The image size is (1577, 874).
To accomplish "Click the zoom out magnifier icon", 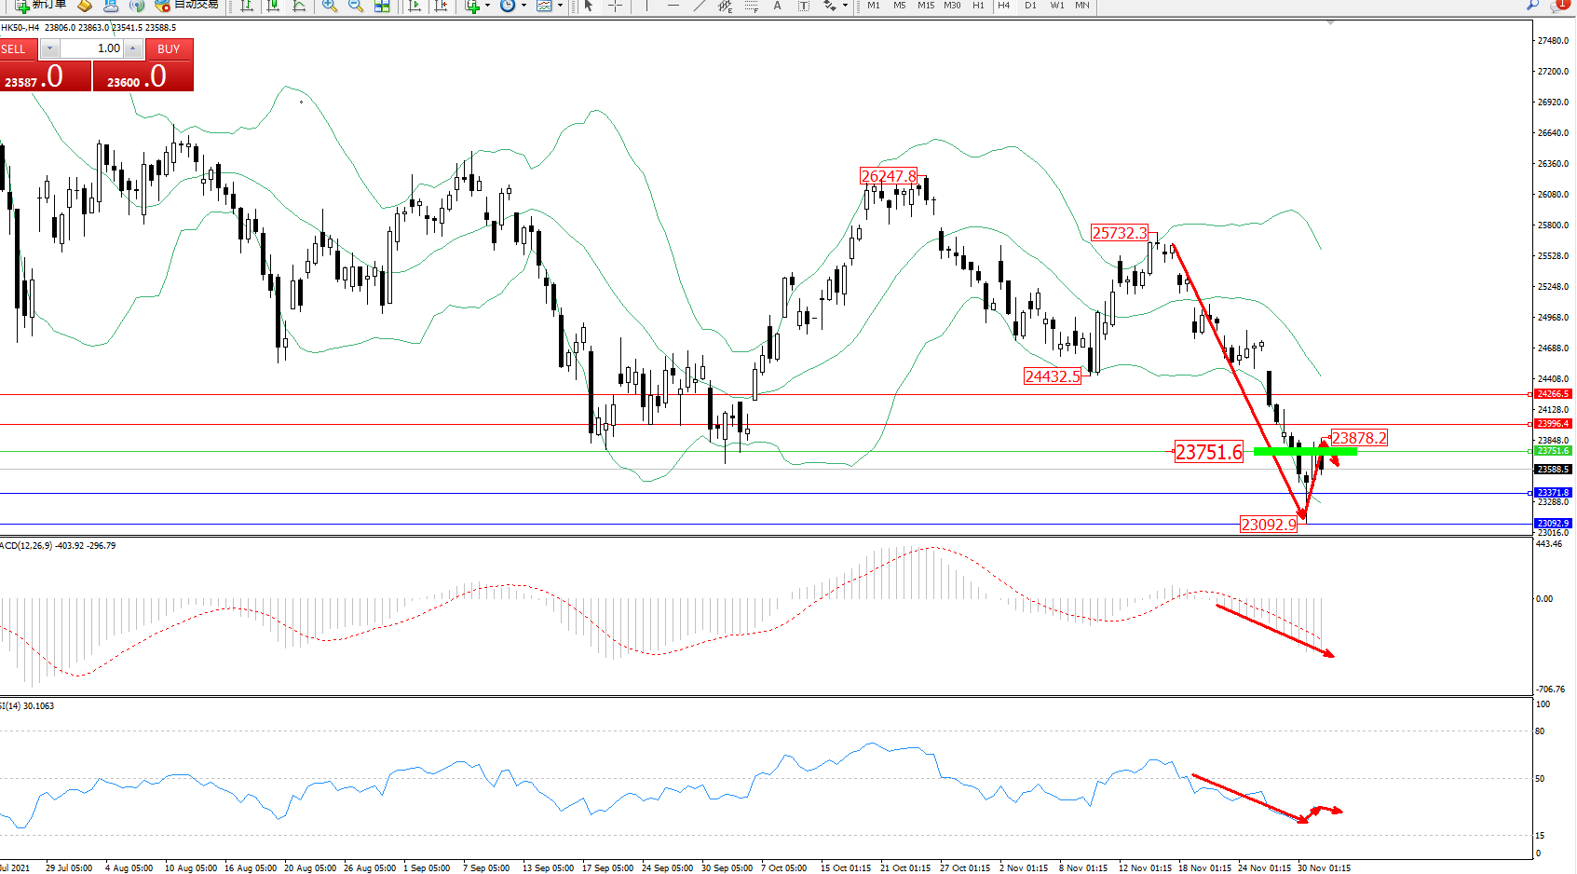I will pyautogui.click(x=356, y=6).
